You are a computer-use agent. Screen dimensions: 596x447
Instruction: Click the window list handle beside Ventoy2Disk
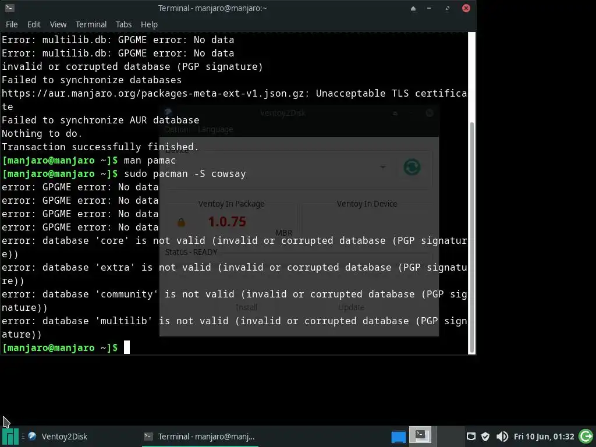pos(23,437)
